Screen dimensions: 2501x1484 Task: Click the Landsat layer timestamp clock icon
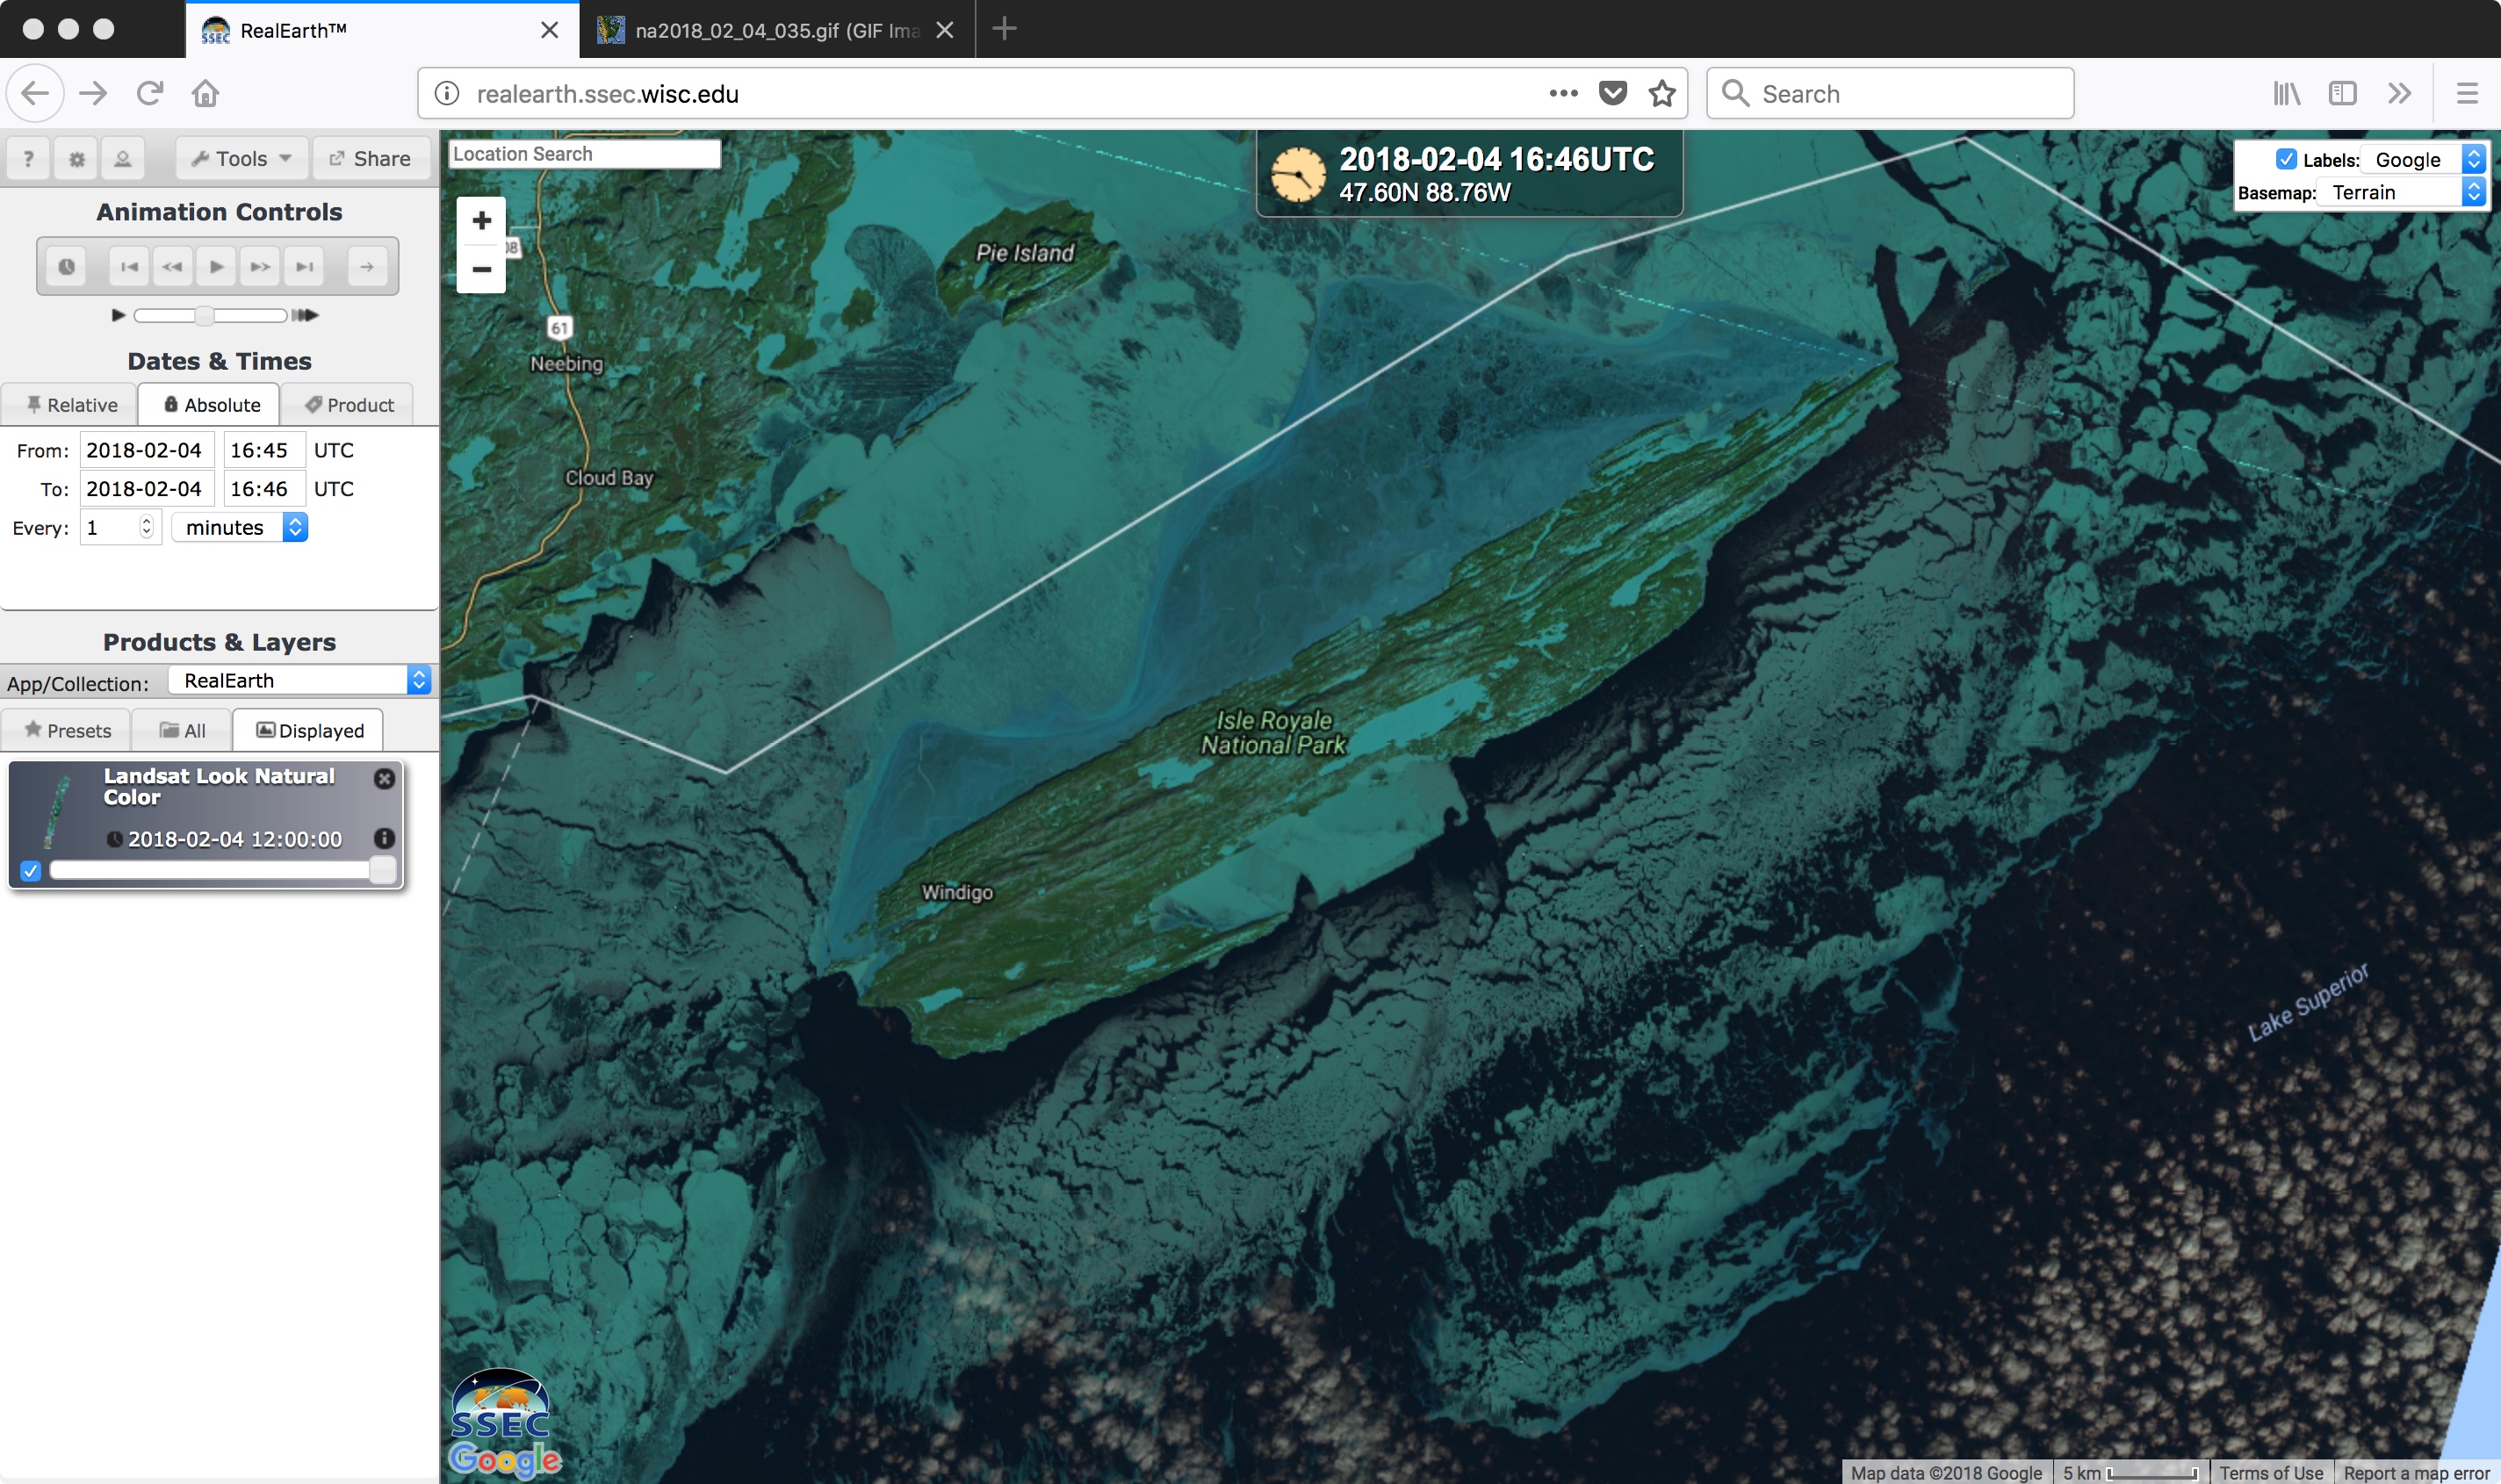(x=115, y=839)
